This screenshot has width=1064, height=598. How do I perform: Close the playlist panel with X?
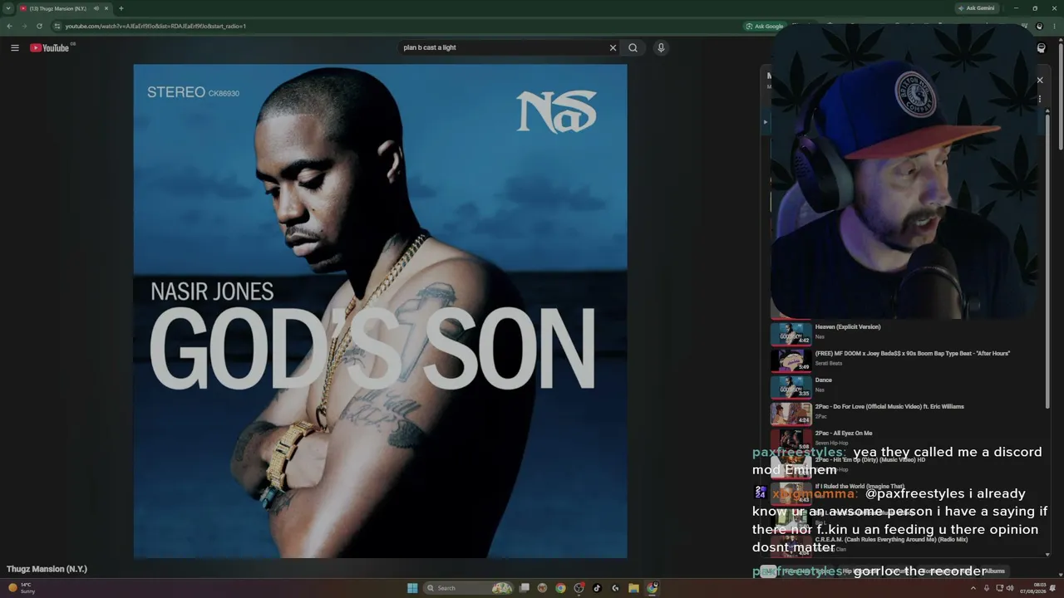[1039, 81]
